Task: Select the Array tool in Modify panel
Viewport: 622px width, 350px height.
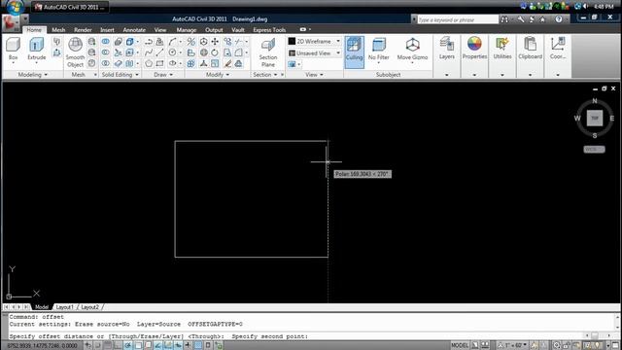Action: (x=191, y=63)
